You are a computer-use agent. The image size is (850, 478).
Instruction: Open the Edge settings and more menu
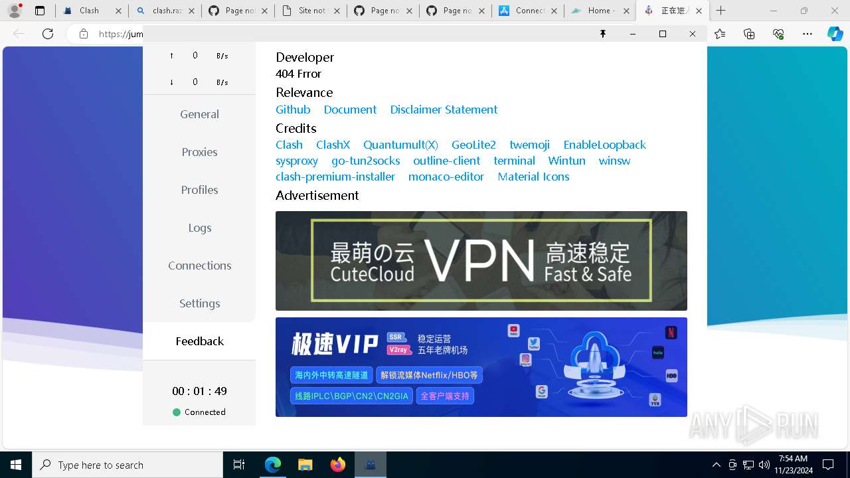[x=807, y=34]
